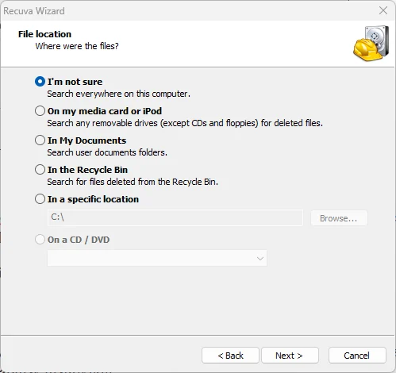The width and height of the screenshot is (396, 373).
Task: Click "Search everywhere on this computer." text
Action: pyautogui.click(x=119, y=94)
